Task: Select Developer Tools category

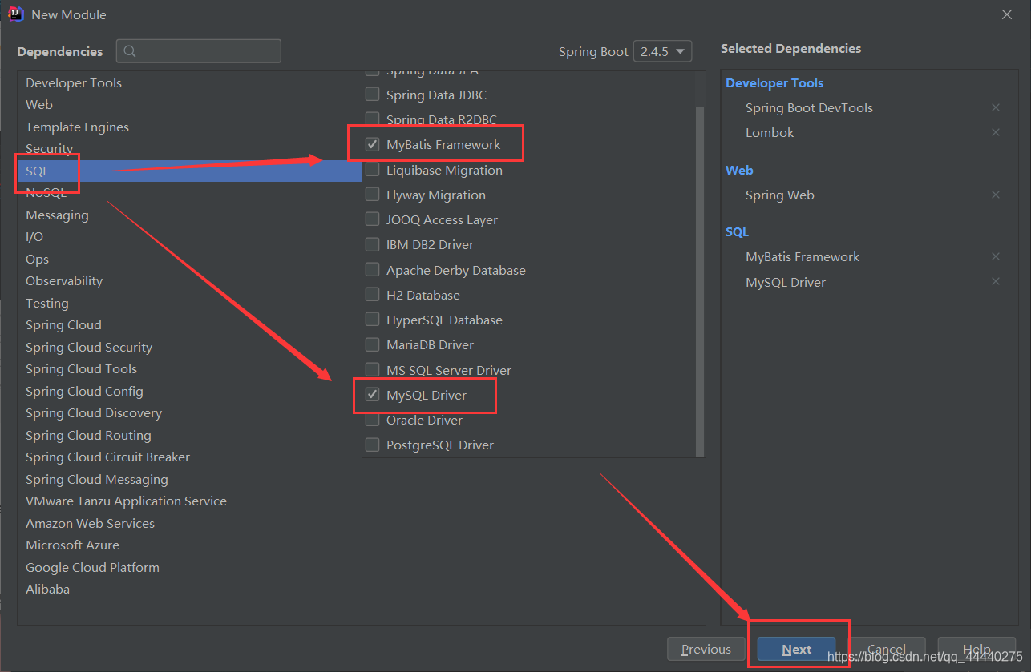Action: pos(189,82)
